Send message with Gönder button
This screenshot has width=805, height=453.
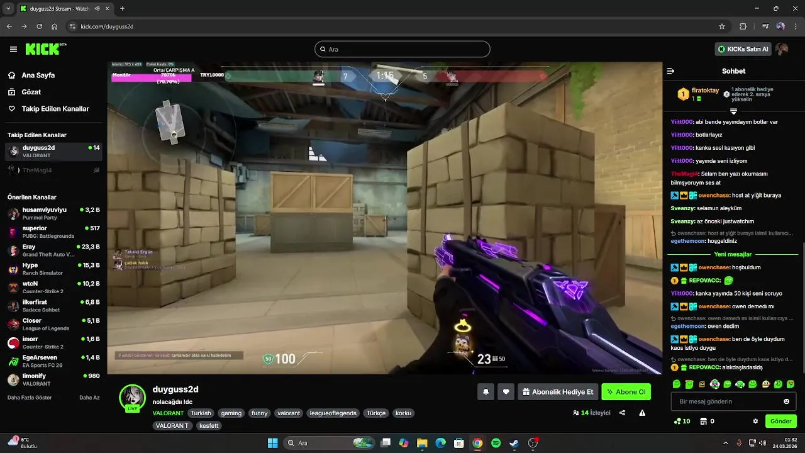[x=780, y=421]
